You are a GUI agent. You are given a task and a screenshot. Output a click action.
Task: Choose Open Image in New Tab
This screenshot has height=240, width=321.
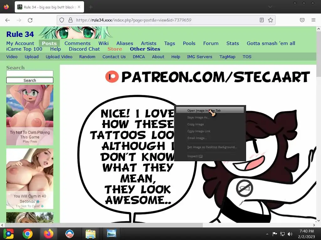(x=210, y=110)
